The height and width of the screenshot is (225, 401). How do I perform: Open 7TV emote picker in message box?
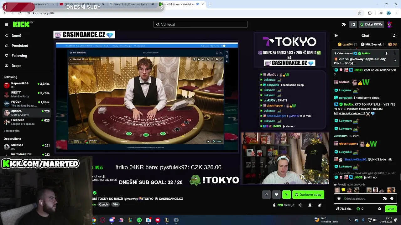[x=385, y=198]
